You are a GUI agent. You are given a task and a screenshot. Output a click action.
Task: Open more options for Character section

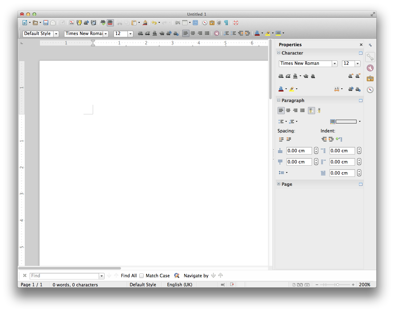point(361,53)
